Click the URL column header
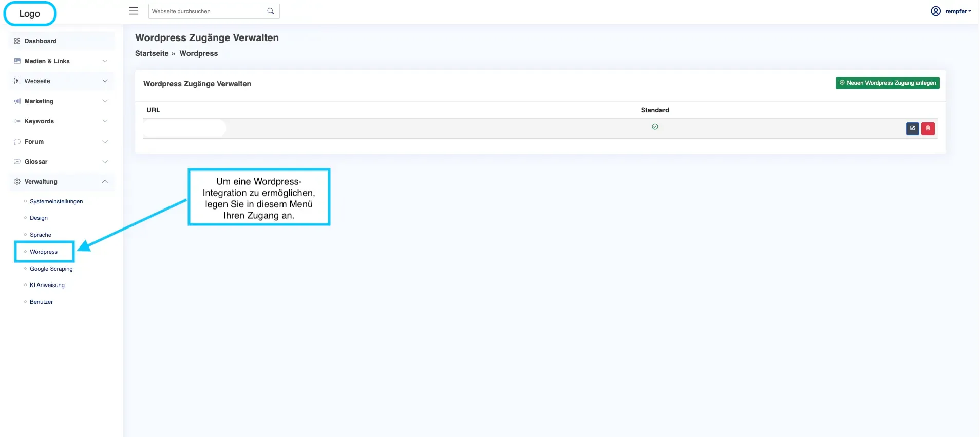Screen dimensions: 980x437 point(153,110)
